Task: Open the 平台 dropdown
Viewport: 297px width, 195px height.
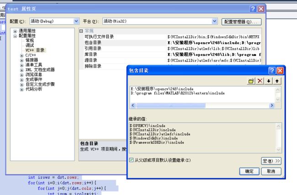Action: click(214, 21)
